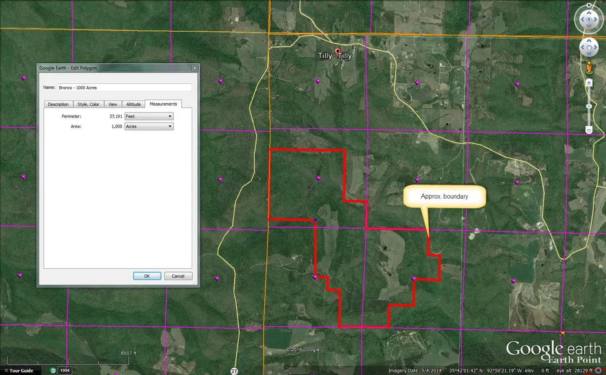
Task: Click the Tilly placemark icon
Action: pyautogui.click(x=338, y=51)
